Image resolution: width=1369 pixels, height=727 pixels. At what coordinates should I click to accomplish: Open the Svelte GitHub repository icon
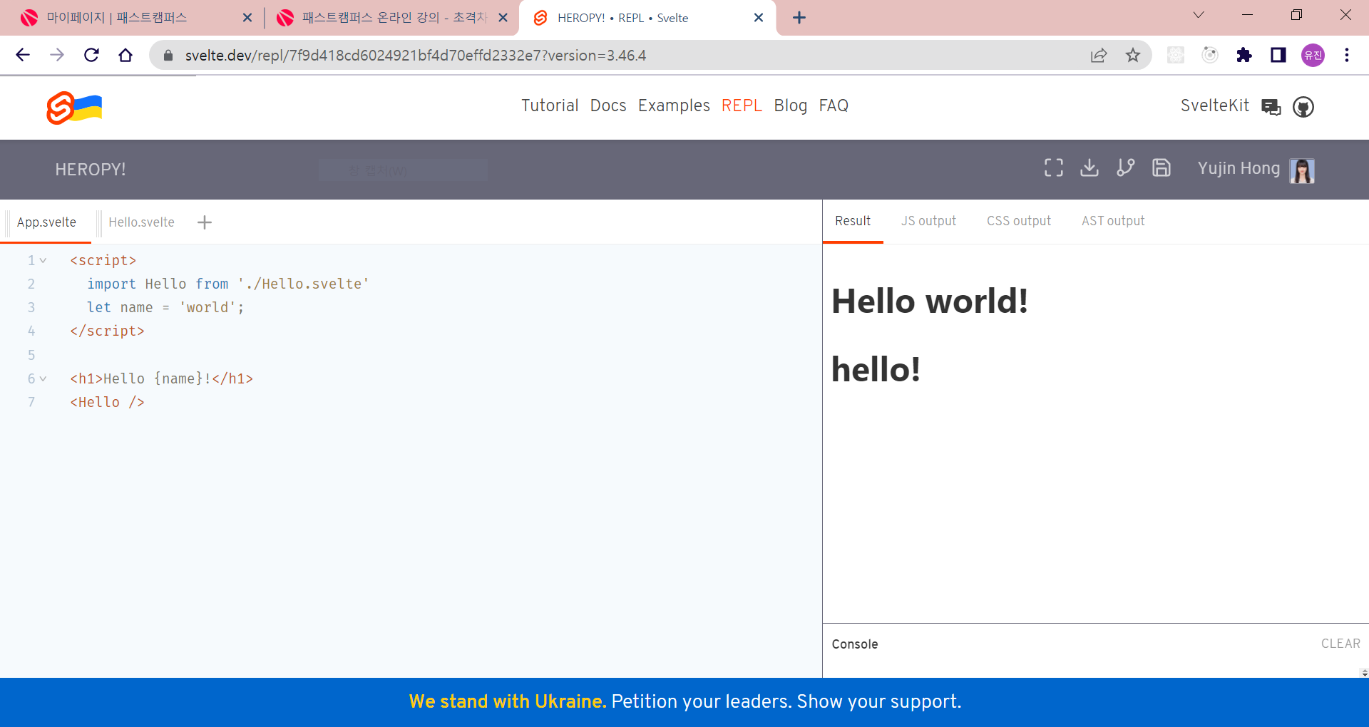pyautogui.click(x=1303, y=107)
